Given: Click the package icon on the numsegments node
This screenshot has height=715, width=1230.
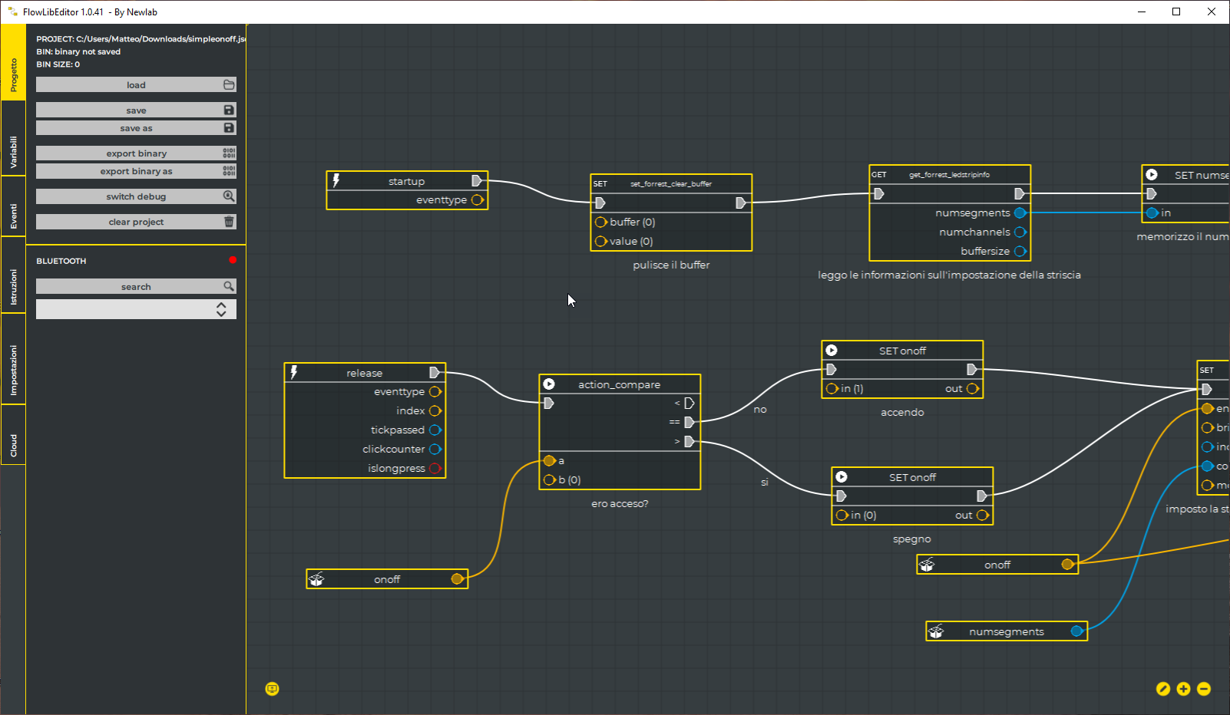Looking at the screenshot, I should point(937,631).
